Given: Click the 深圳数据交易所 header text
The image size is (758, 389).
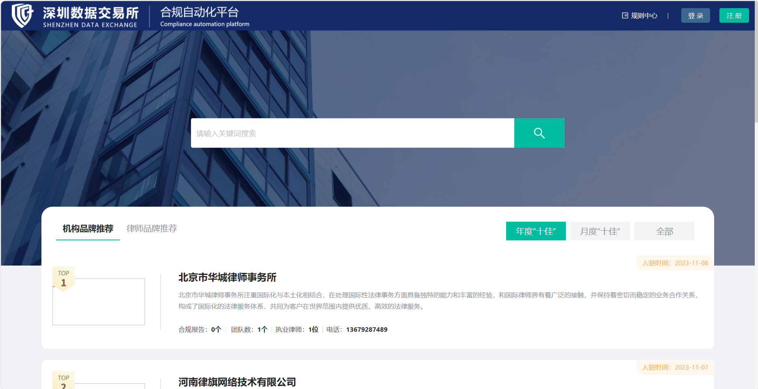Looking at the screenshot, I should 91,13.
